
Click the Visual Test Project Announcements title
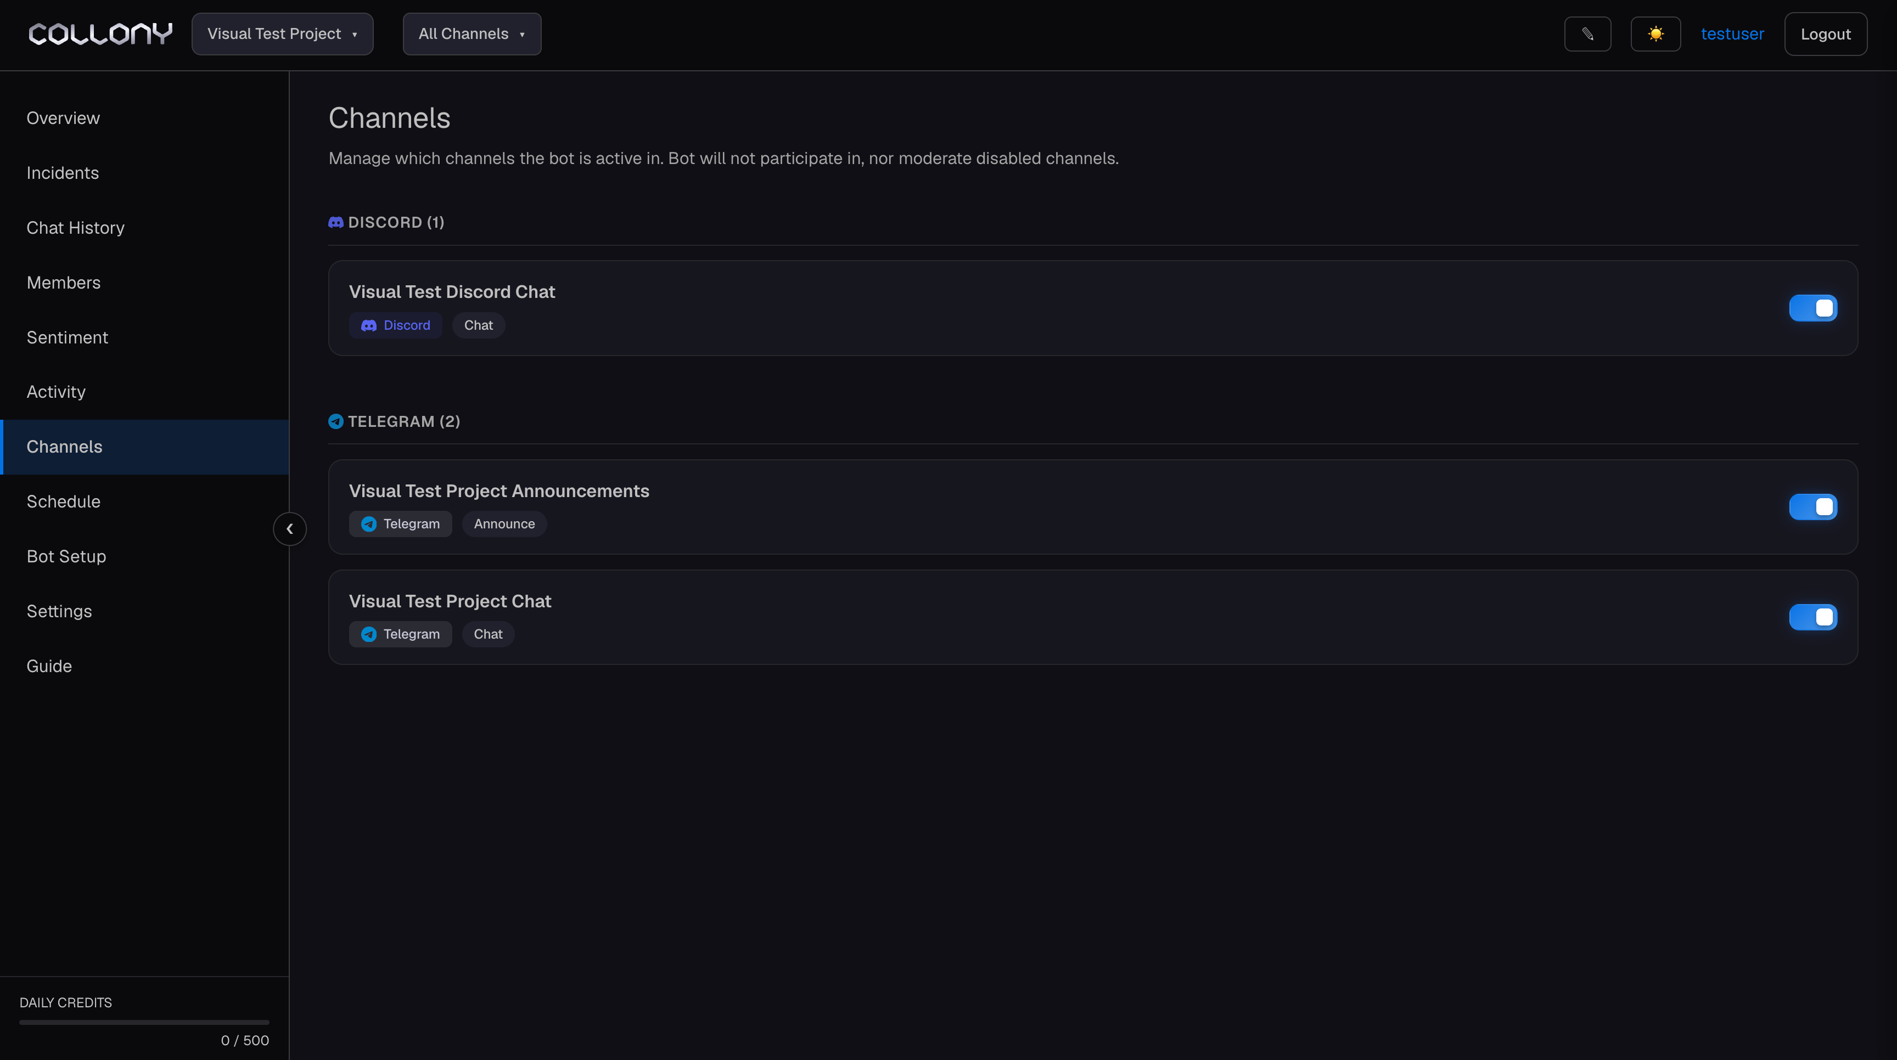(499, 491)
